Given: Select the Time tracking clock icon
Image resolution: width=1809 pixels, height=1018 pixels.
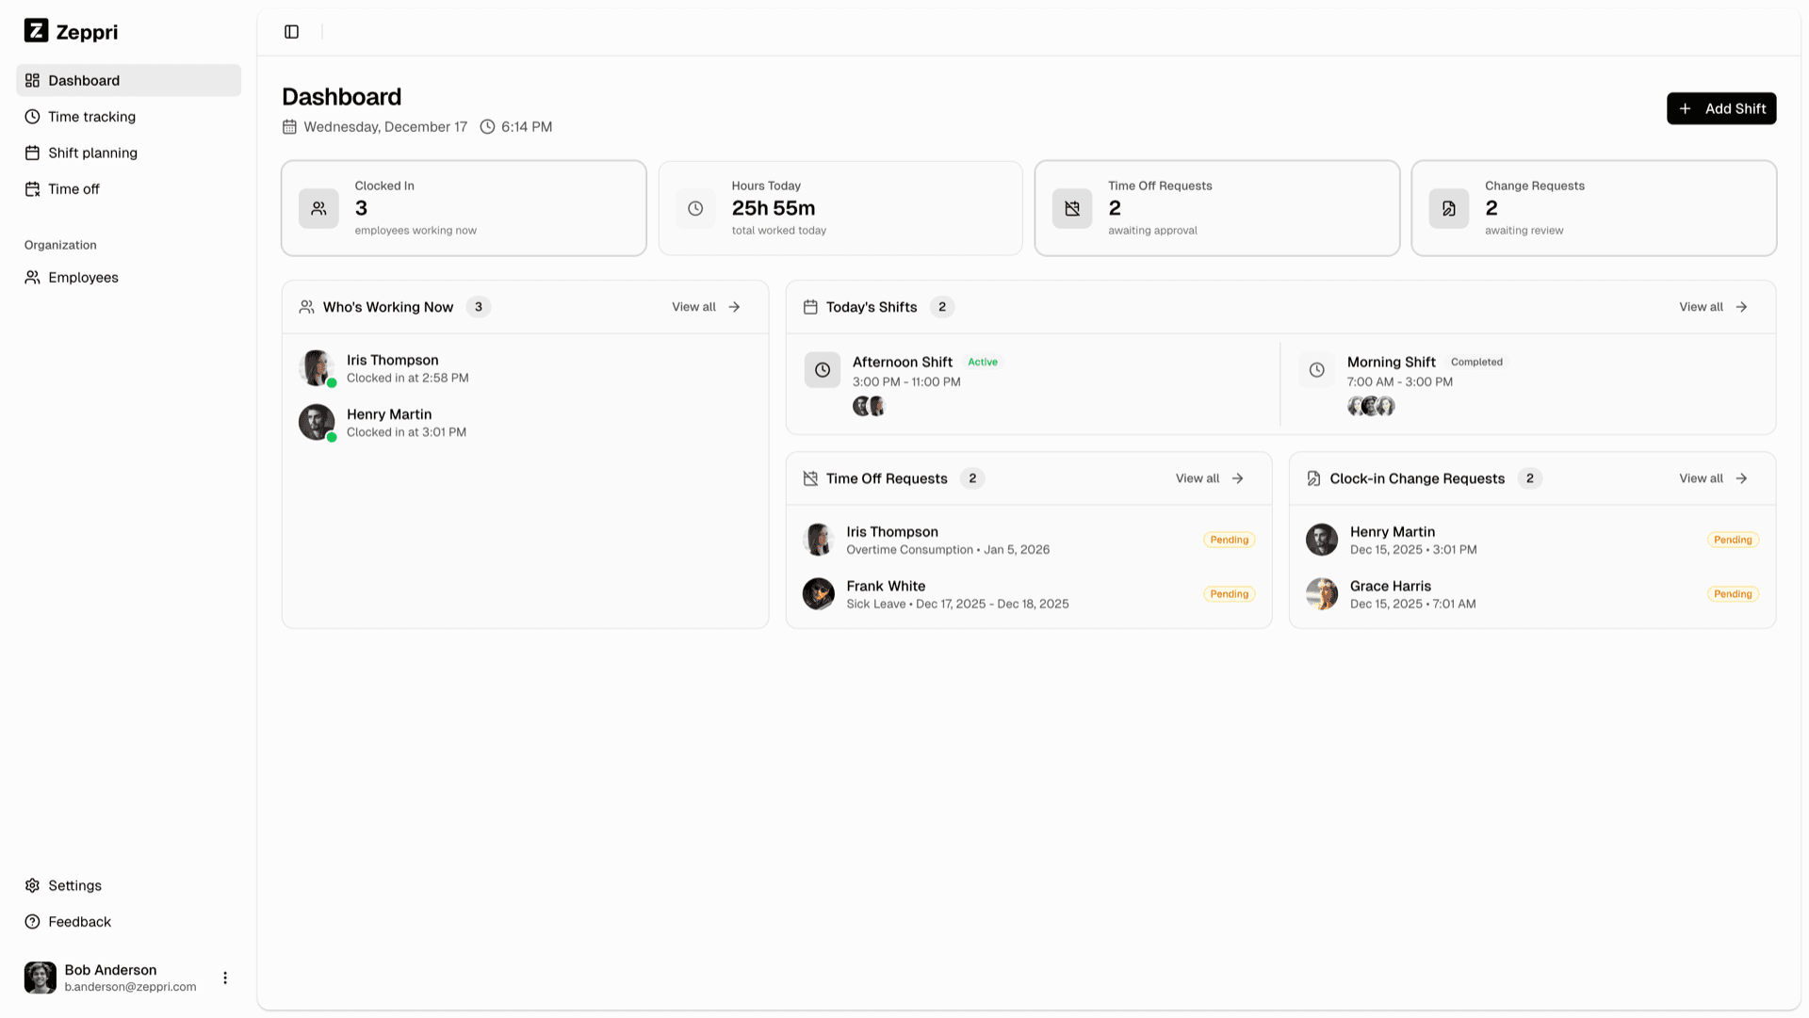Looking at the screenshot, I should pyautogui.click(x=33, y=117).
